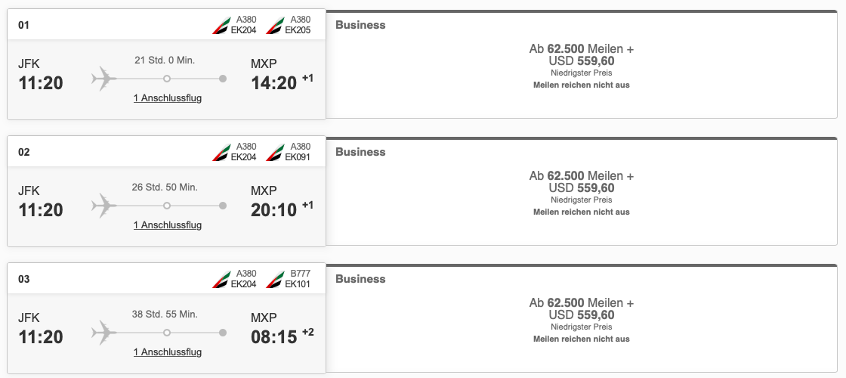Click the airplane icon in flight 03

click(x=104, y=332)
